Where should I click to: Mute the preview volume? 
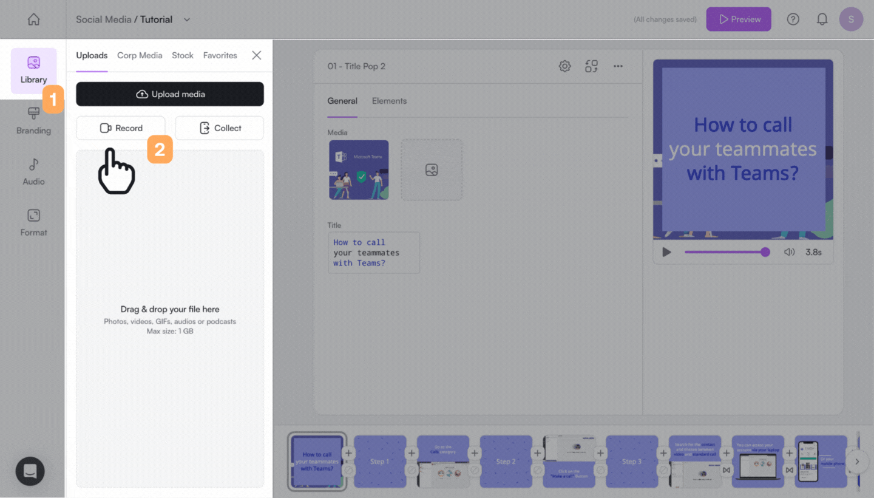pyautogui.click(x=789, y=252)
